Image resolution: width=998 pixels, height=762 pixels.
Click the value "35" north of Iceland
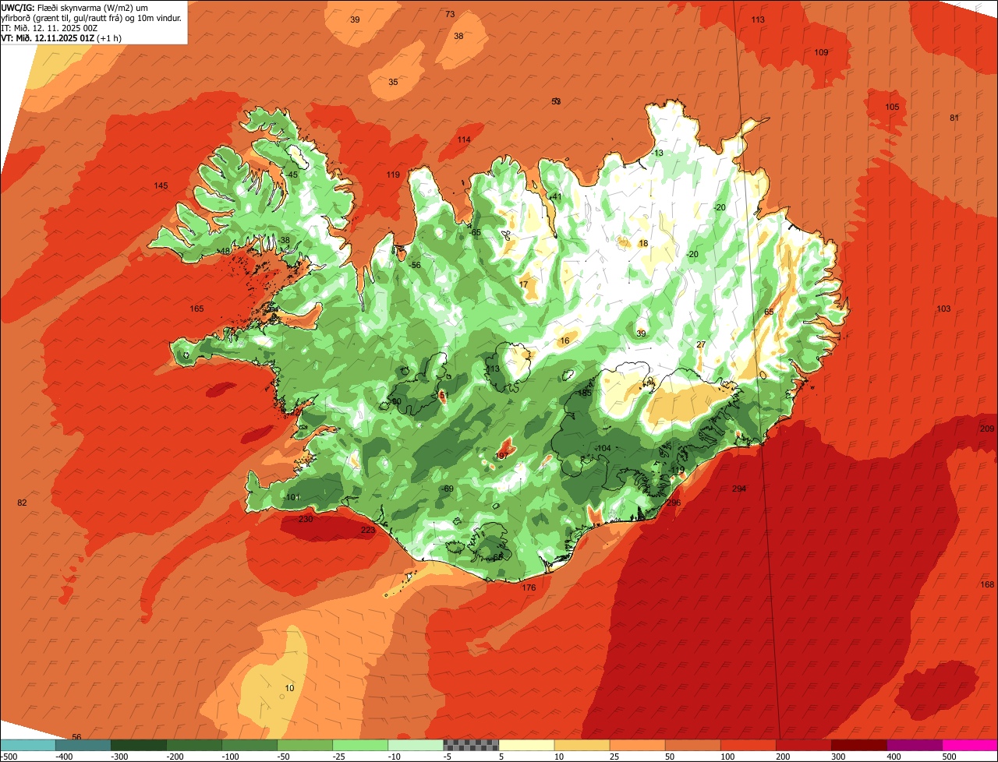point(393,82)
